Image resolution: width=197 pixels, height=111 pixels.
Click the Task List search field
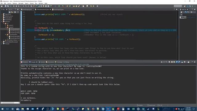click(183, 17)
